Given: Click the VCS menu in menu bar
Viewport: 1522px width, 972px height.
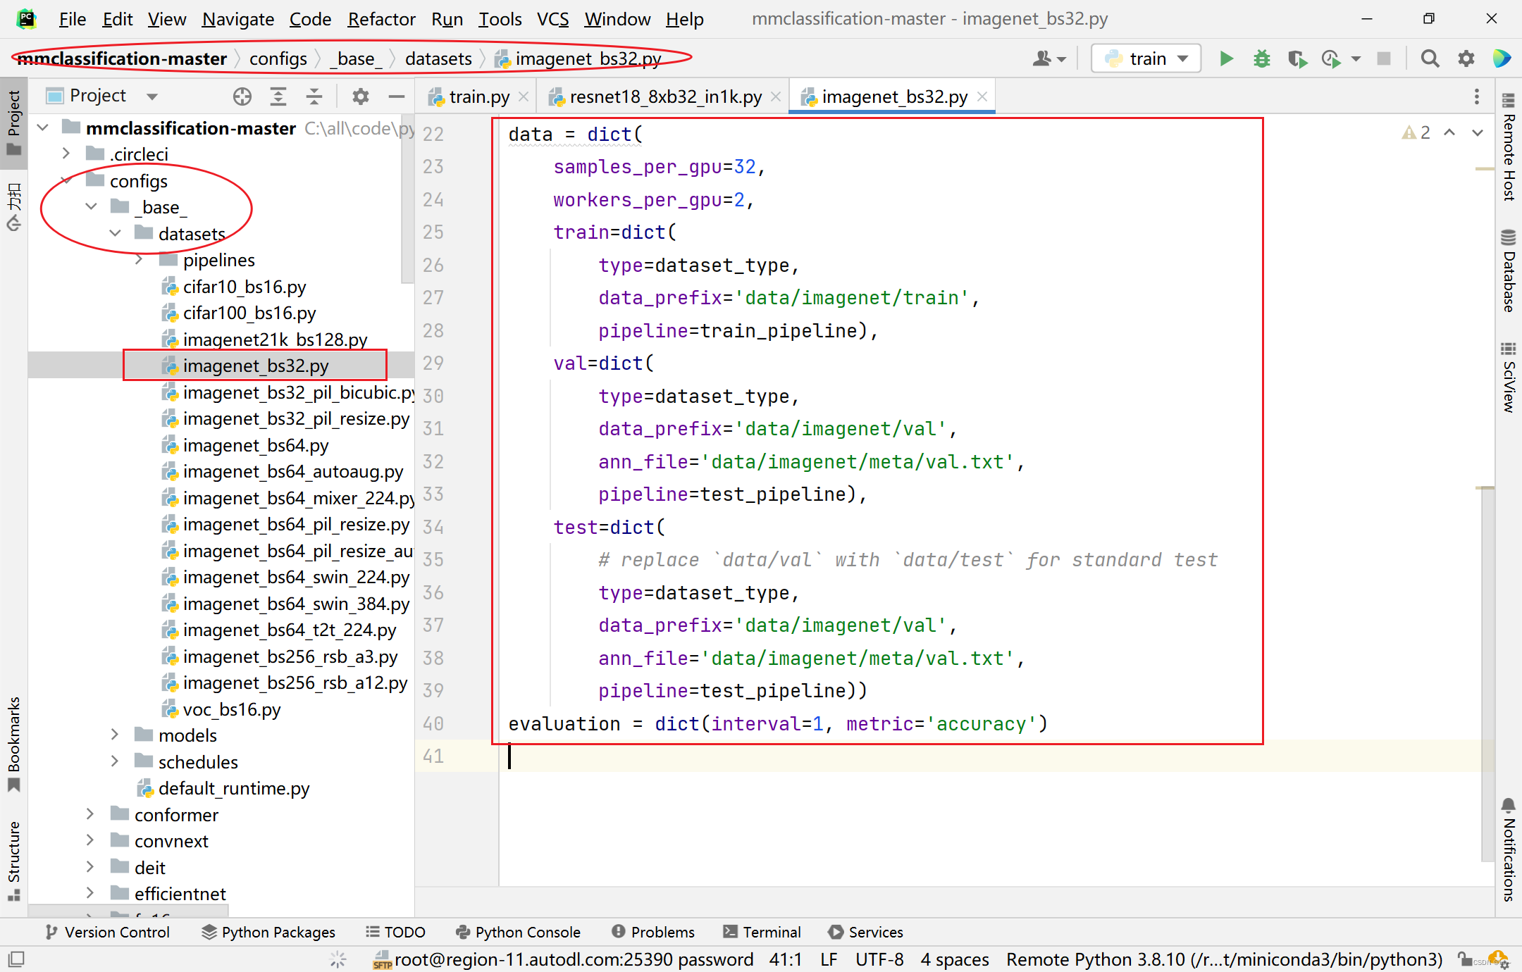Looking at the screenshot, I should (x=551, y=20).
